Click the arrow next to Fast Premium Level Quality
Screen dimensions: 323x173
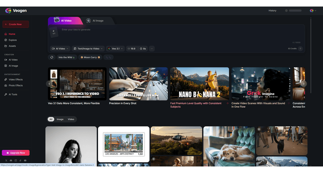click(227, 103)
